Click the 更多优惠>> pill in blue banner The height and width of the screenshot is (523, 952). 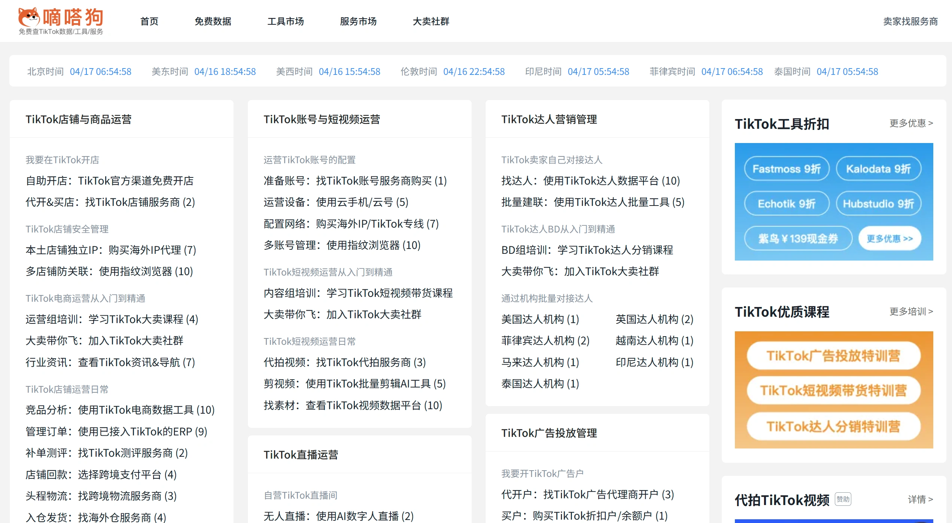point(889,238)
